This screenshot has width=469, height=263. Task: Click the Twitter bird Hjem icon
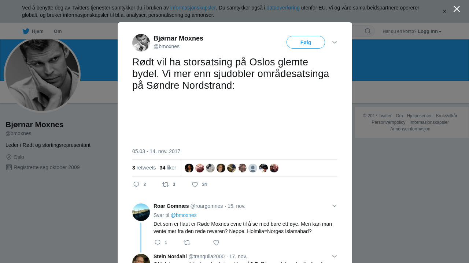point(26,31)
